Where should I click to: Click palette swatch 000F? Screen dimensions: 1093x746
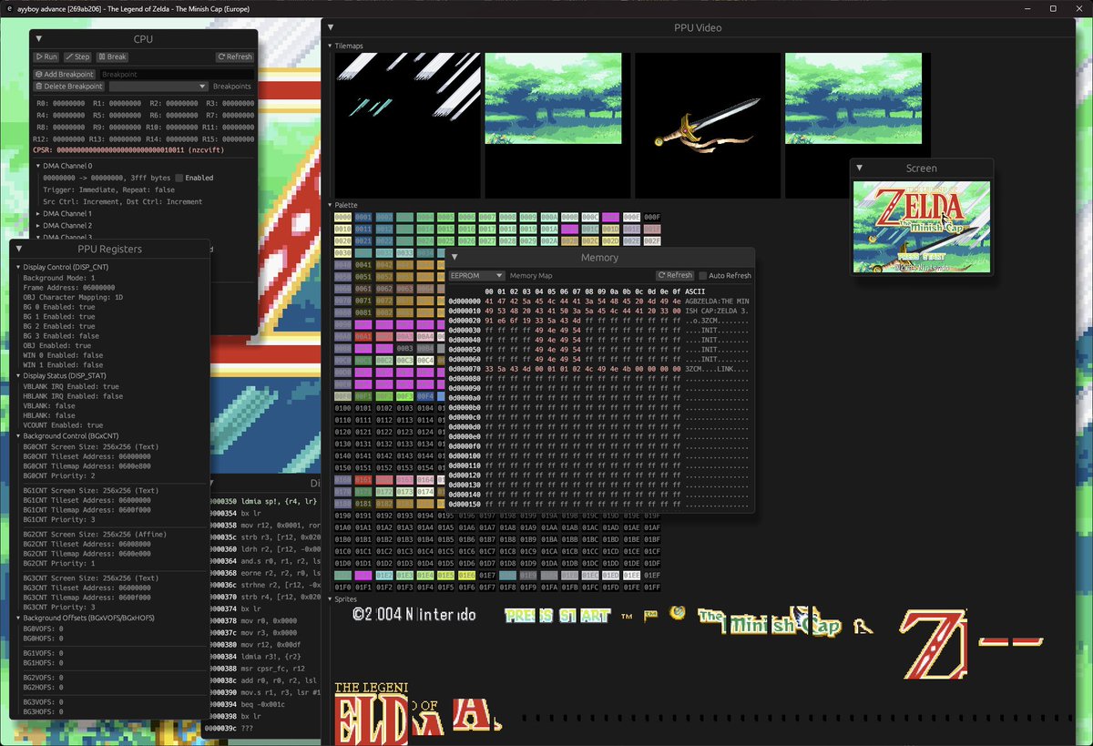[651, 218]
